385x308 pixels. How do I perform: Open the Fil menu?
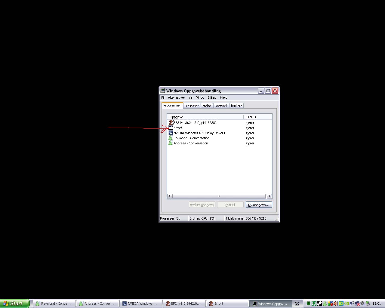[x=163, y=97]
